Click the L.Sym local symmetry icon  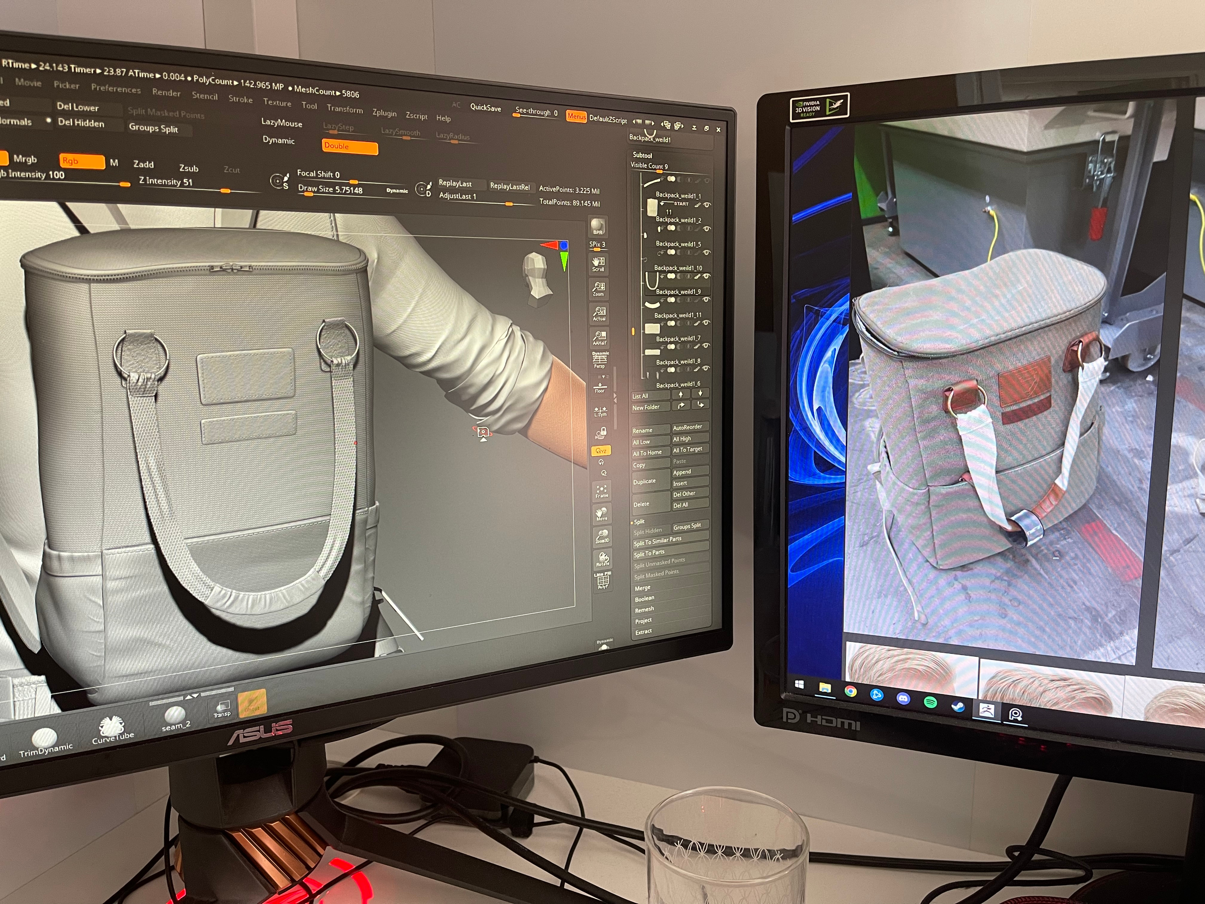point(600,411)
